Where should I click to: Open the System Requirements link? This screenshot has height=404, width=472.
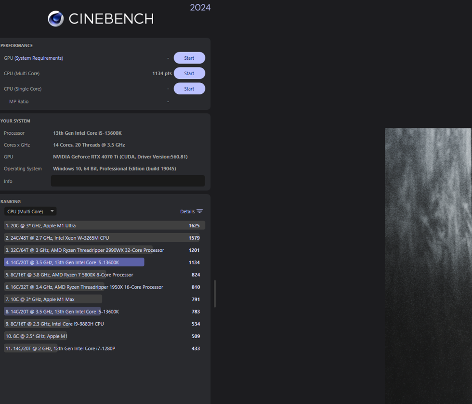[39, 58]
